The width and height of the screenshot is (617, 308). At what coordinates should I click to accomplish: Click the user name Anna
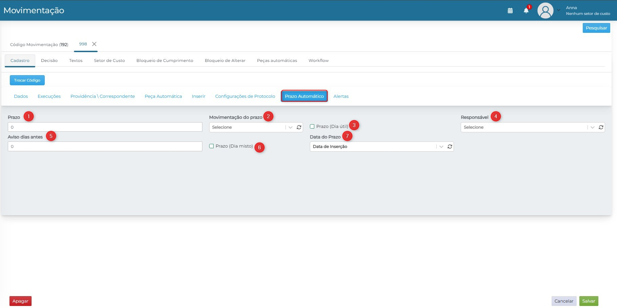(x=571, y=8)
